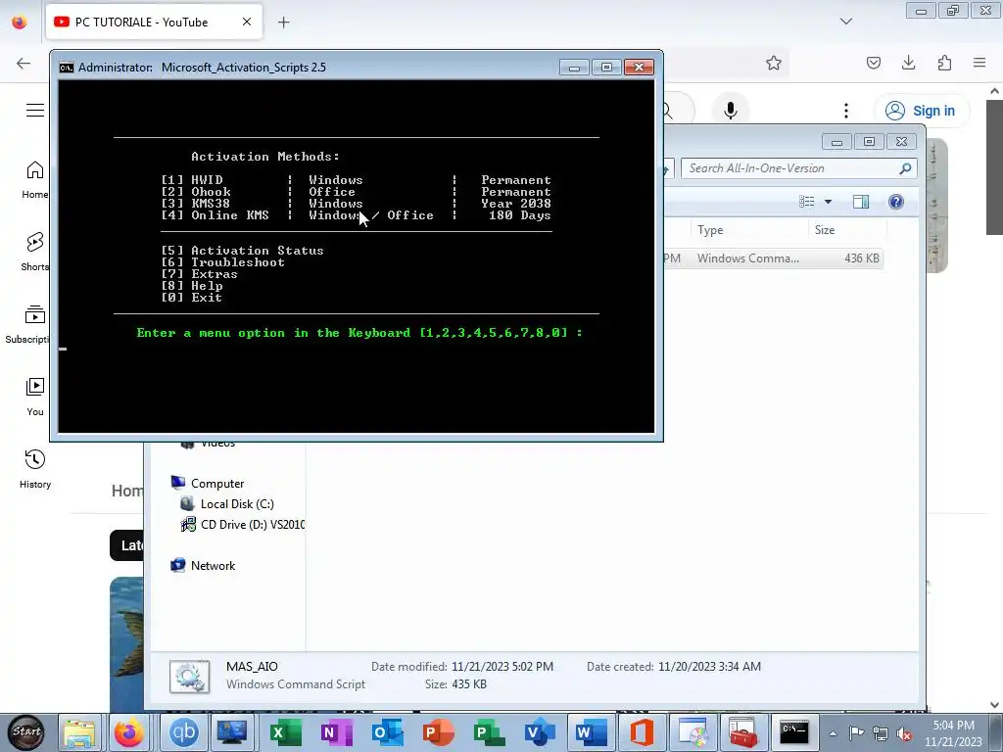The image size is (1003, 752).
Task: Sort files by Size column
Action: (x=847, y=229)
